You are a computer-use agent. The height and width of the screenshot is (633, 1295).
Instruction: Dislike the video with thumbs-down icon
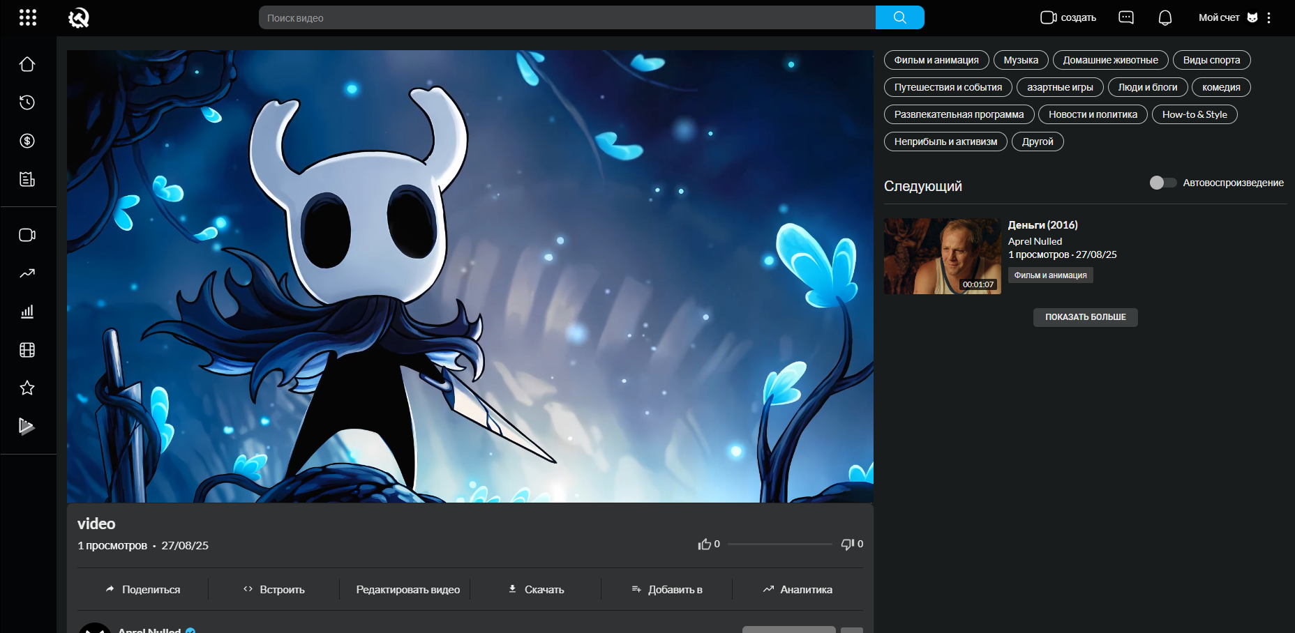pyautogui.click(x=848, y=544)
